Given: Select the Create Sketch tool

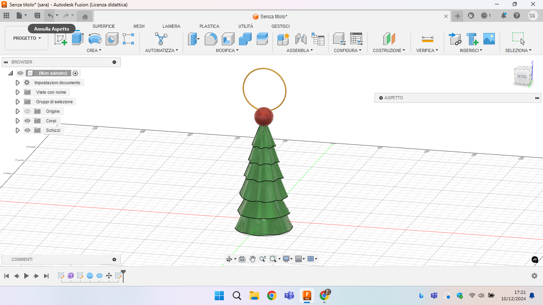Looking at the screenshot, I should pyautogui.click(x=60, y=39).
